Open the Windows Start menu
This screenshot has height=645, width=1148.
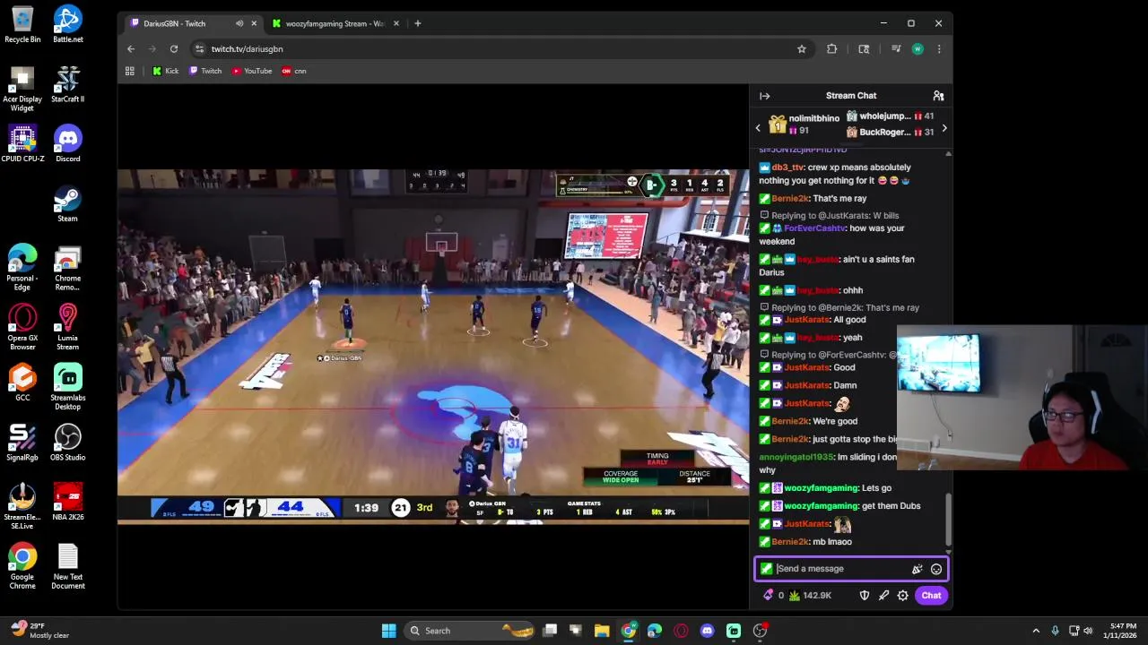pos(388,631)
